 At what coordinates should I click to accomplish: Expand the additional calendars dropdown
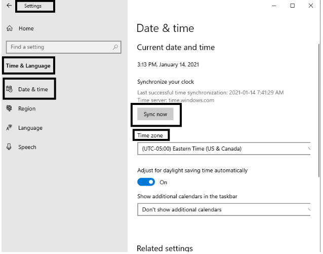click(223, 209)
